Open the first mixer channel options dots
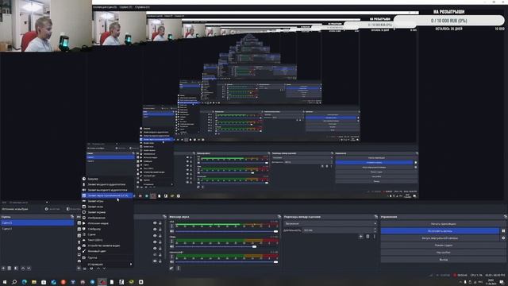This screenshot has width=508, height=286. [171, 226]
